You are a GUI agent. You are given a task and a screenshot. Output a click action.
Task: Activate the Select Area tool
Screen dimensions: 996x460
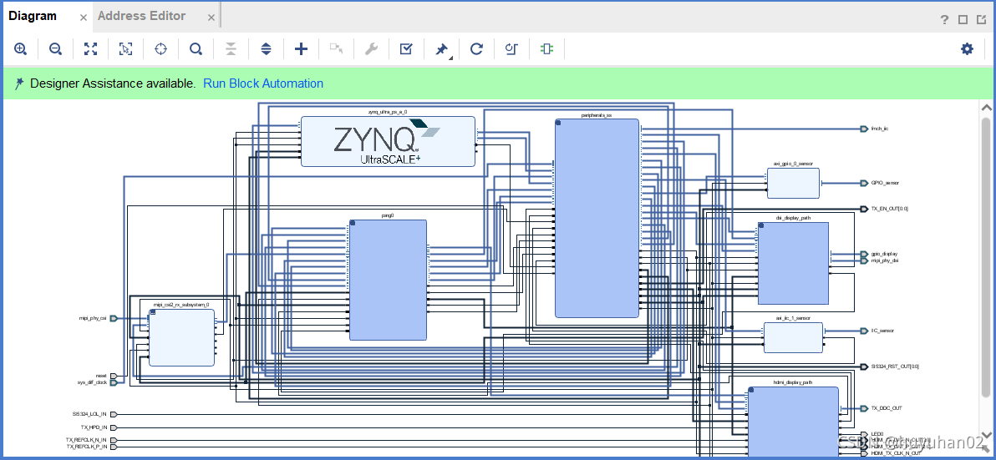[x=126, y=49]
